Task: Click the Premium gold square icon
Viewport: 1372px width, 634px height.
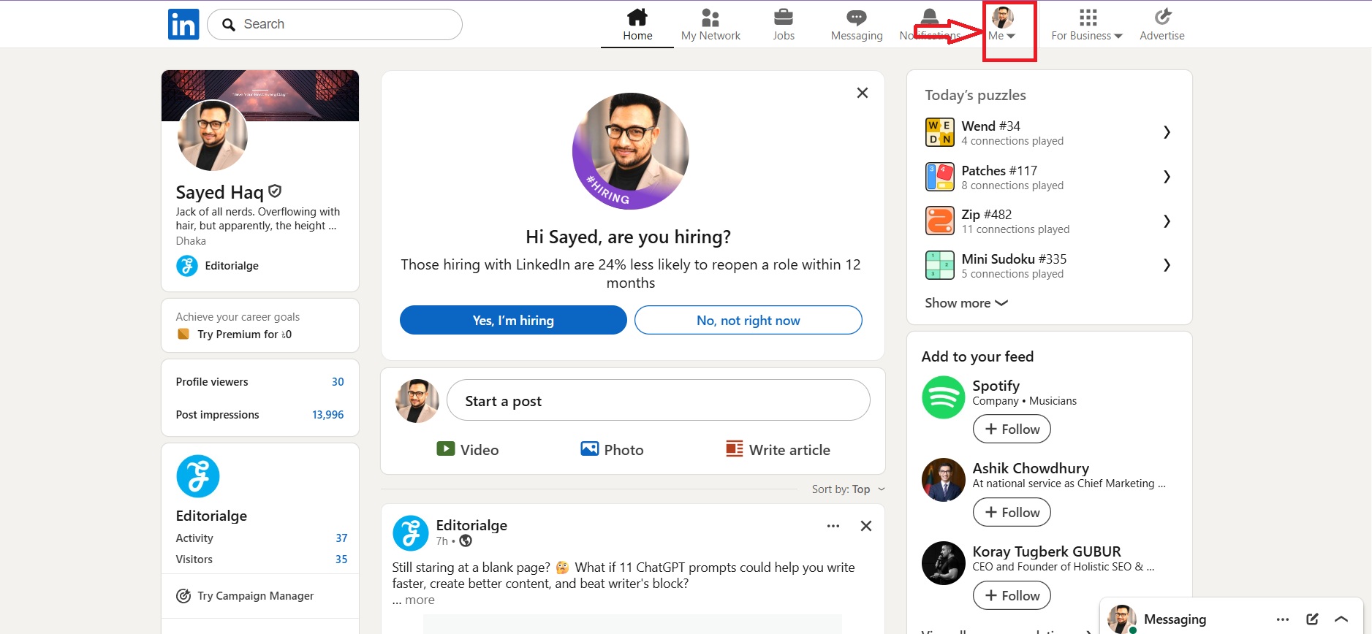Action: coord(183,334)
